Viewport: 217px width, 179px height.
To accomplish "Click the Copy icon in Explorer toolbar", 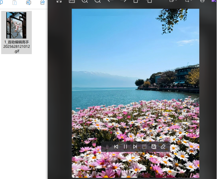I will 1,2.
